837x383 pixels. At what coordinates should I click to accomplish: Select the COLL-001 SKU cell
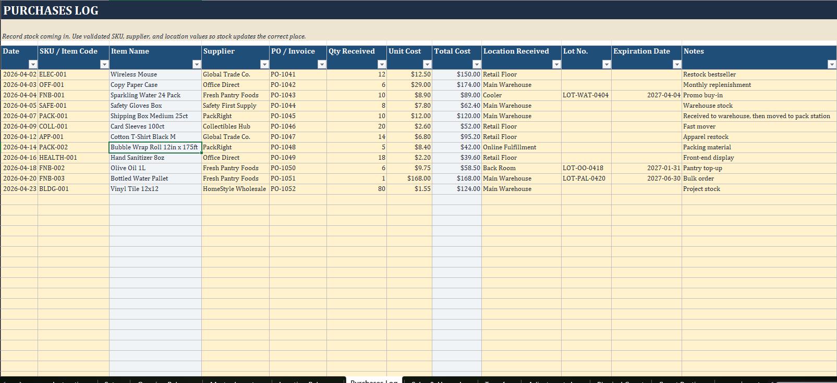[74, 126]
